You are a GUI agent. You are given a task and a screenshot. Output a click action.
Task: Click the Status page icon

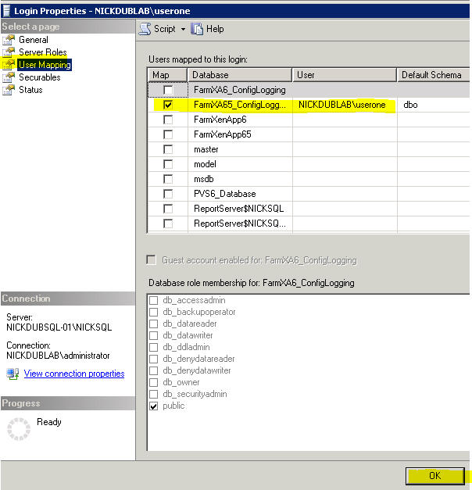coord(9,90)
